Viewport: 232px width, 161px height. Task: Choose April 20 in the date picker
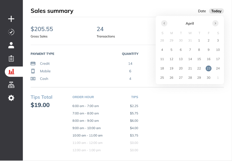point(181,68)
